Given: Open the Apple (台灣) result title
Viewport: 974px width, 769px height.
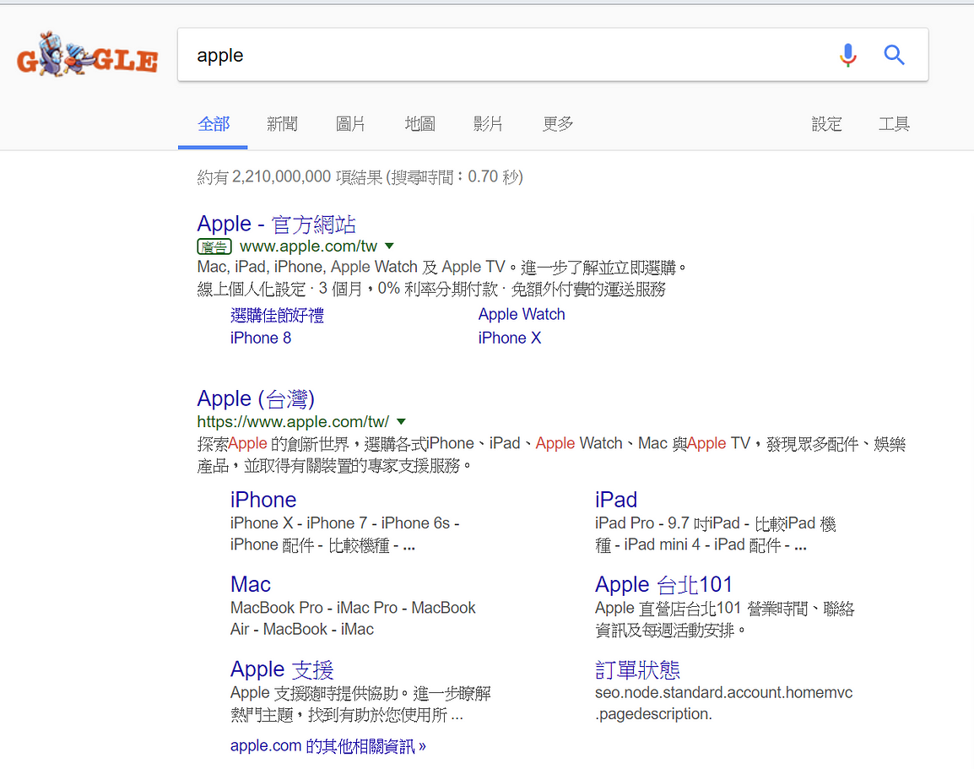Looking at the screenshot, I should click(256, 398).
